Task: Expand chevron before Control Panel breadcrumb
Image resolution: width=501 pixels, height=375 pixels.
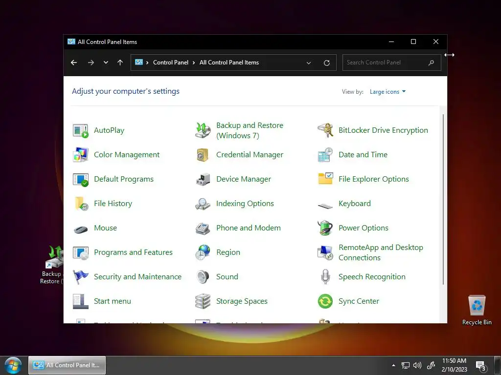Action: tap(147, 62)
